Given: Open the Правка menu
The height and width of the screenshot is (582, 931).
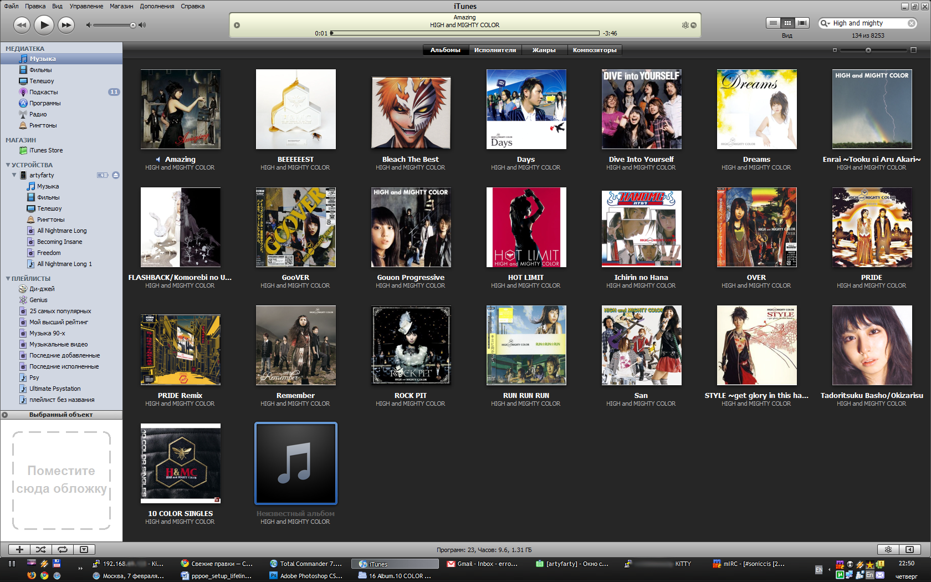Looking at the screenshot, I should 35,6.
